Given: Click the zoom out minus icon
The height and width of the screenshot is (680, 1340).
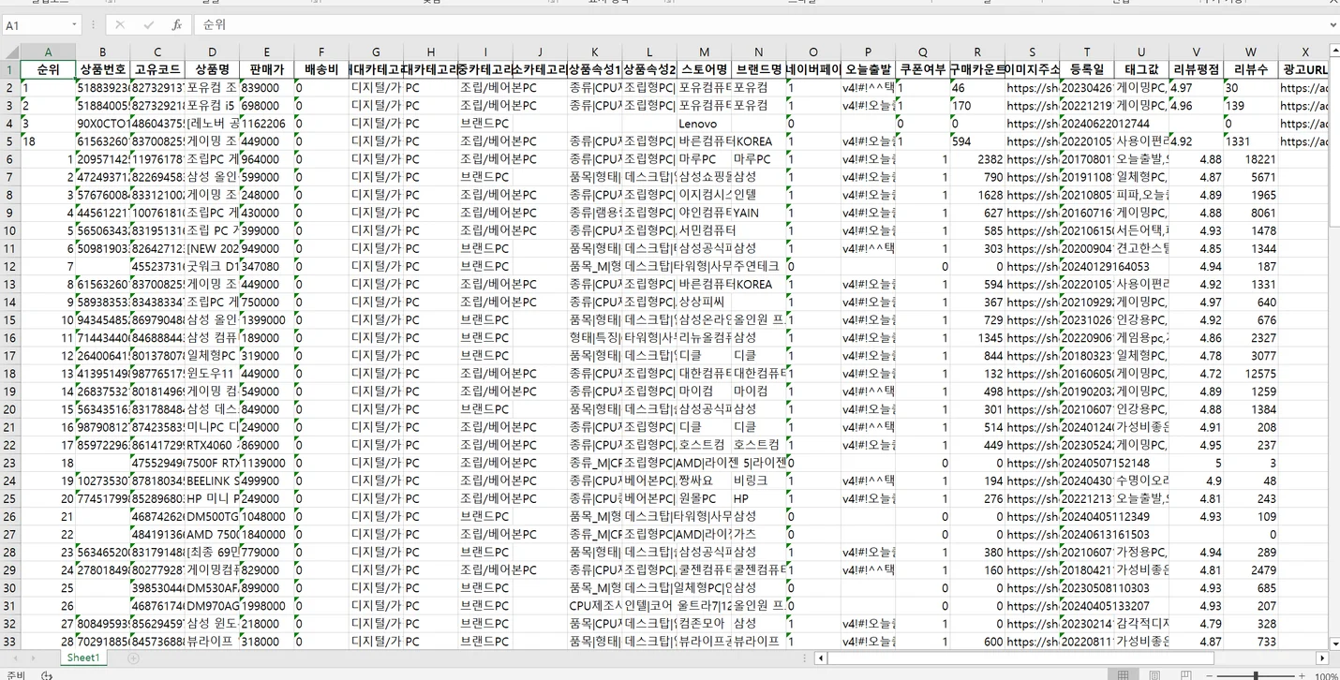Looking at the screenshot, I should tap(1212, 675).
